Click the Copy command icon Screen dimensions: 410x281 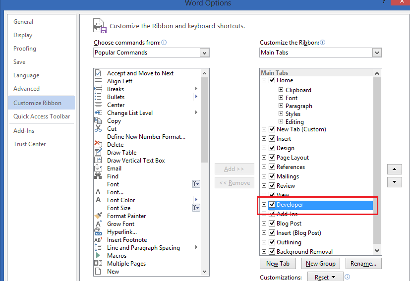[98, 121]
